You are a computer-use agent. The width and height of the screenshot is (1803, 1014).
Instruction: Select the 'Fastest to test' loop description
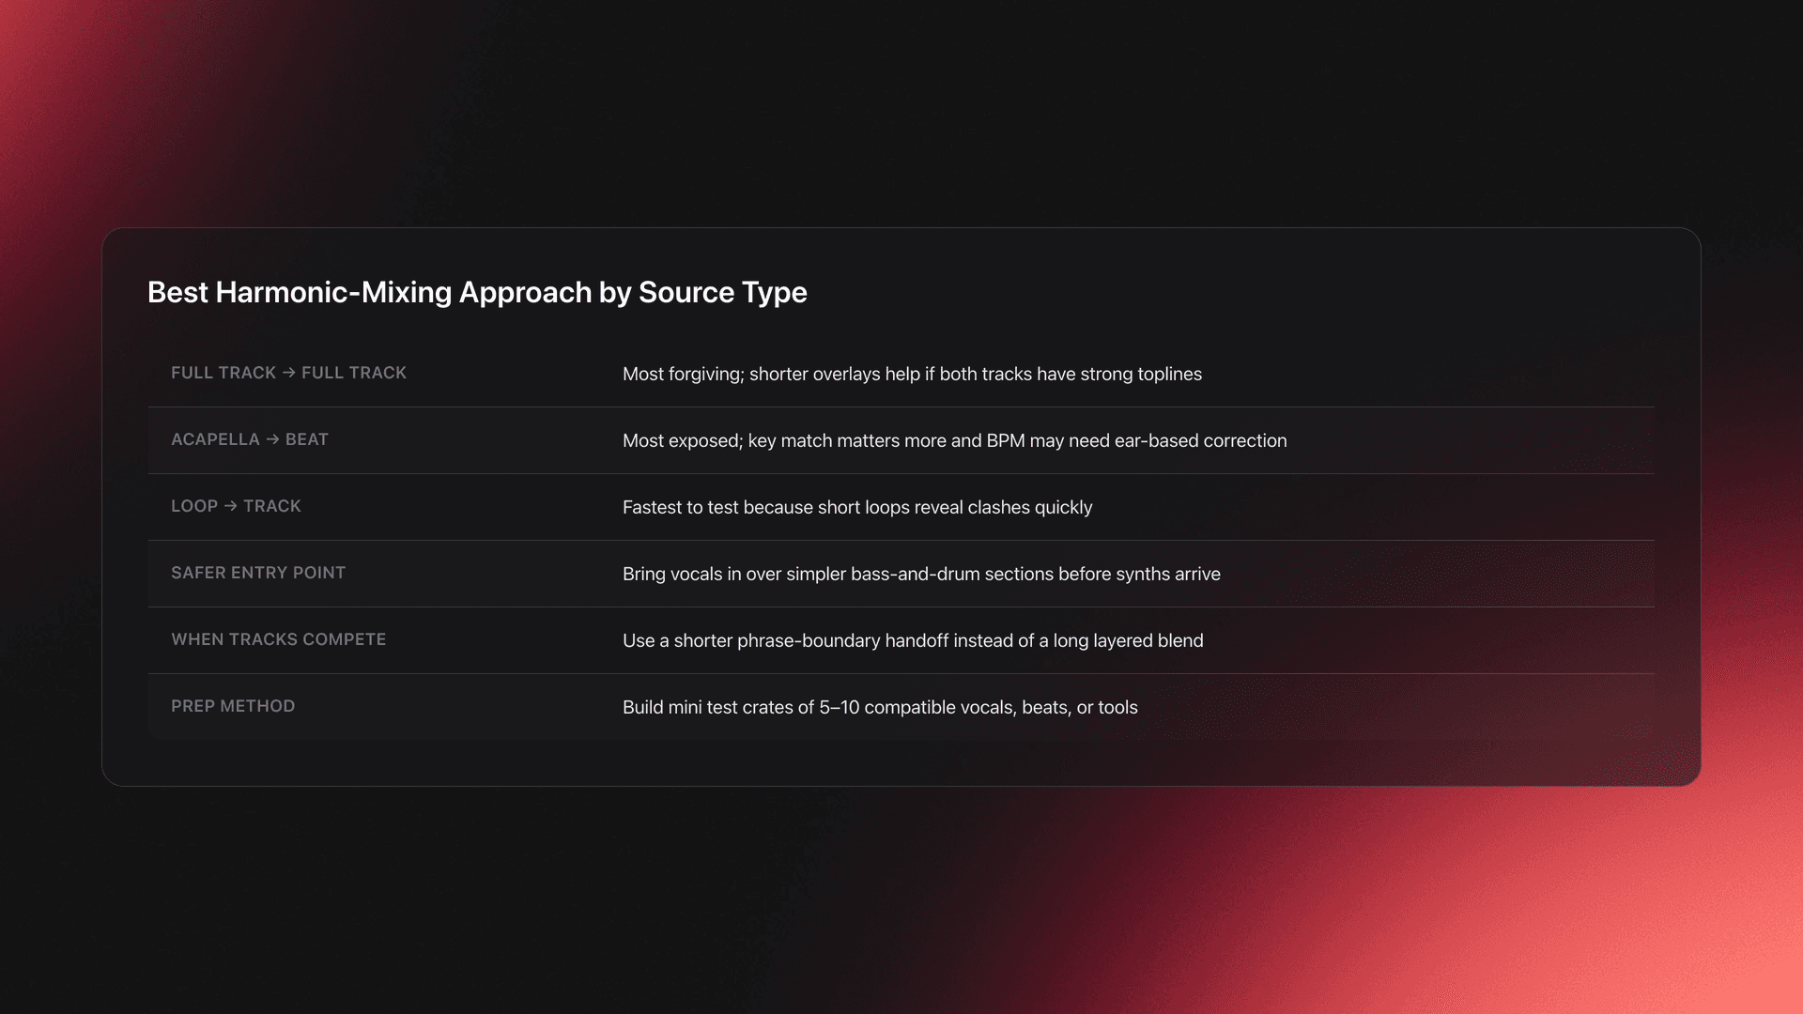coord(857,507)
